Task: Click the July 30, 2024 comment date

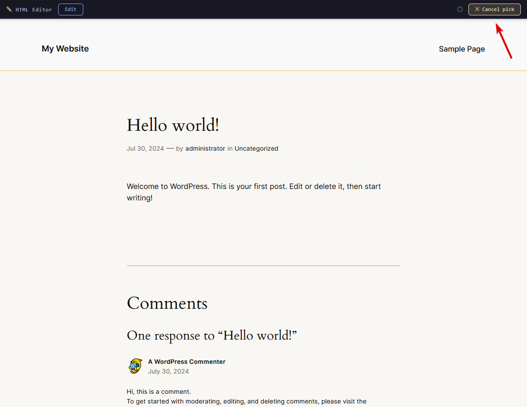Action: 168,371
